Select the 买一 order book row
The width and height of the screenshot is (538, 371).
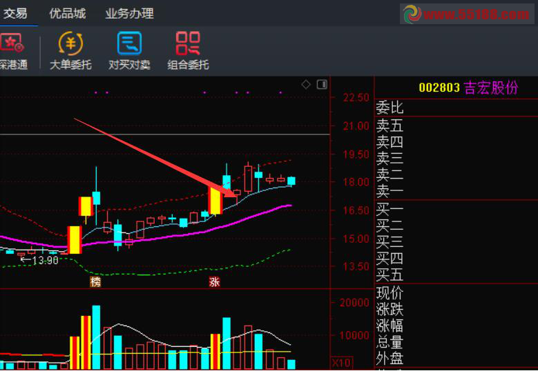tap(390, 208)
